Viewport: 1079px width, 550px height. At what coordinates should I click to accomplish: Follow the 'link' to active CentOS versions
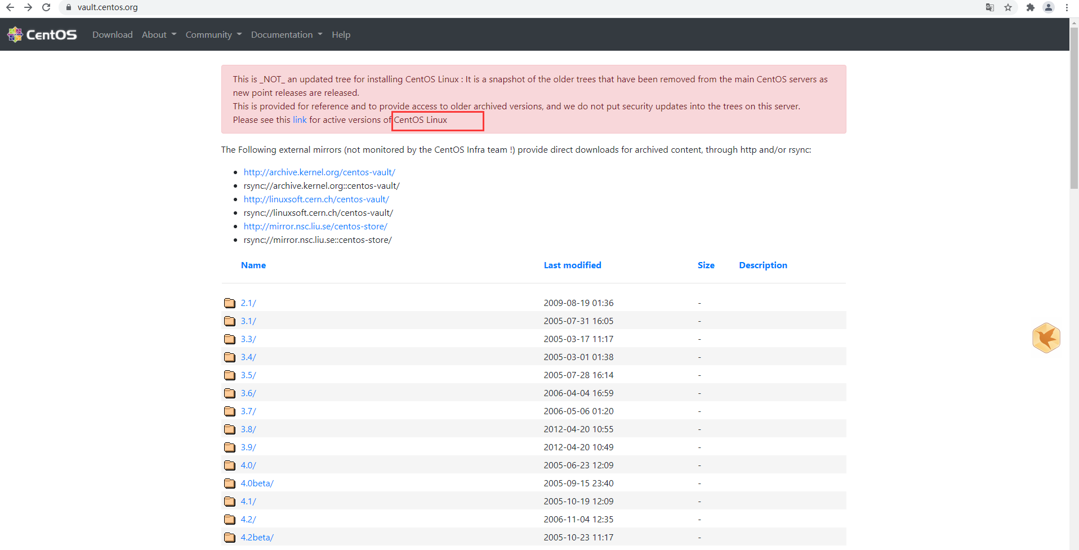pyautogui.click(x=300, y=120)
